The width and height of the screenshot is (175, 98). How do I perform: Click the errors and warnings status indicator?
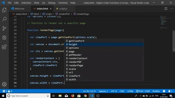pos(7,91)
